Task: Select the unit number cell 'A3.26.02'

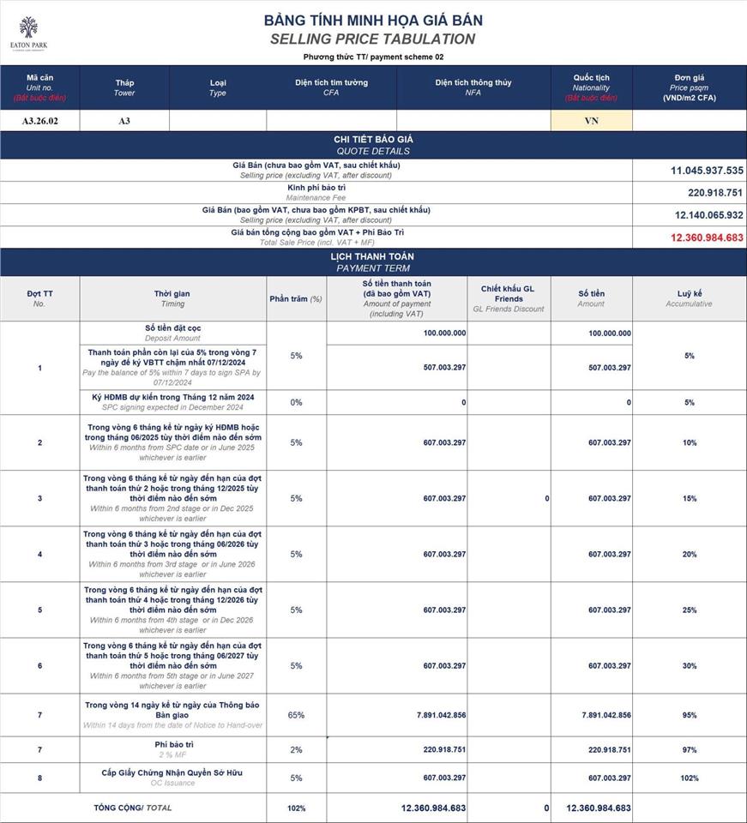Action: [x=40, y=121]
